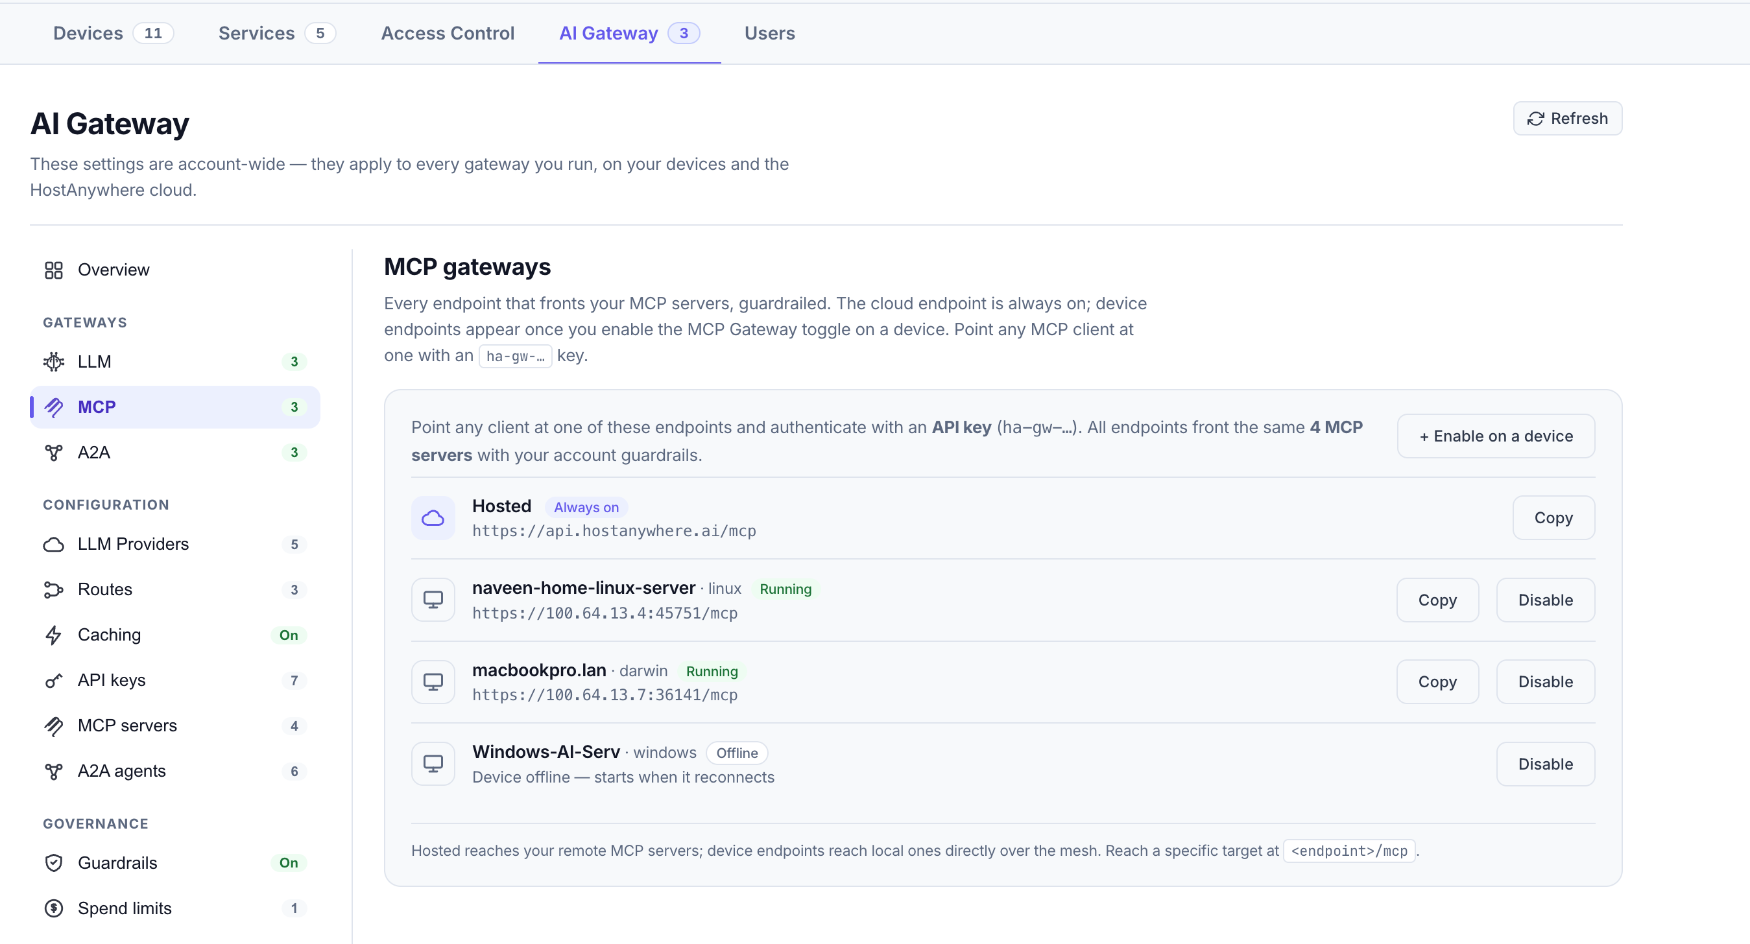Open the A2A agents configuration
Viewport: 1750px width, 944px height.
[174, 772]
